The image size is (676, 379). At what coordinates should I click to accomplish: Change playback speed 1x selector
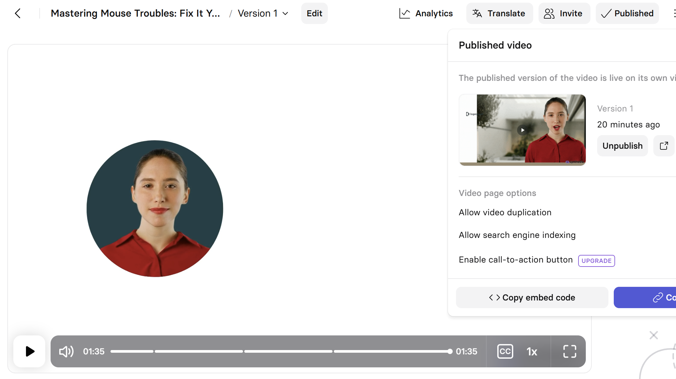click(532, 351)
